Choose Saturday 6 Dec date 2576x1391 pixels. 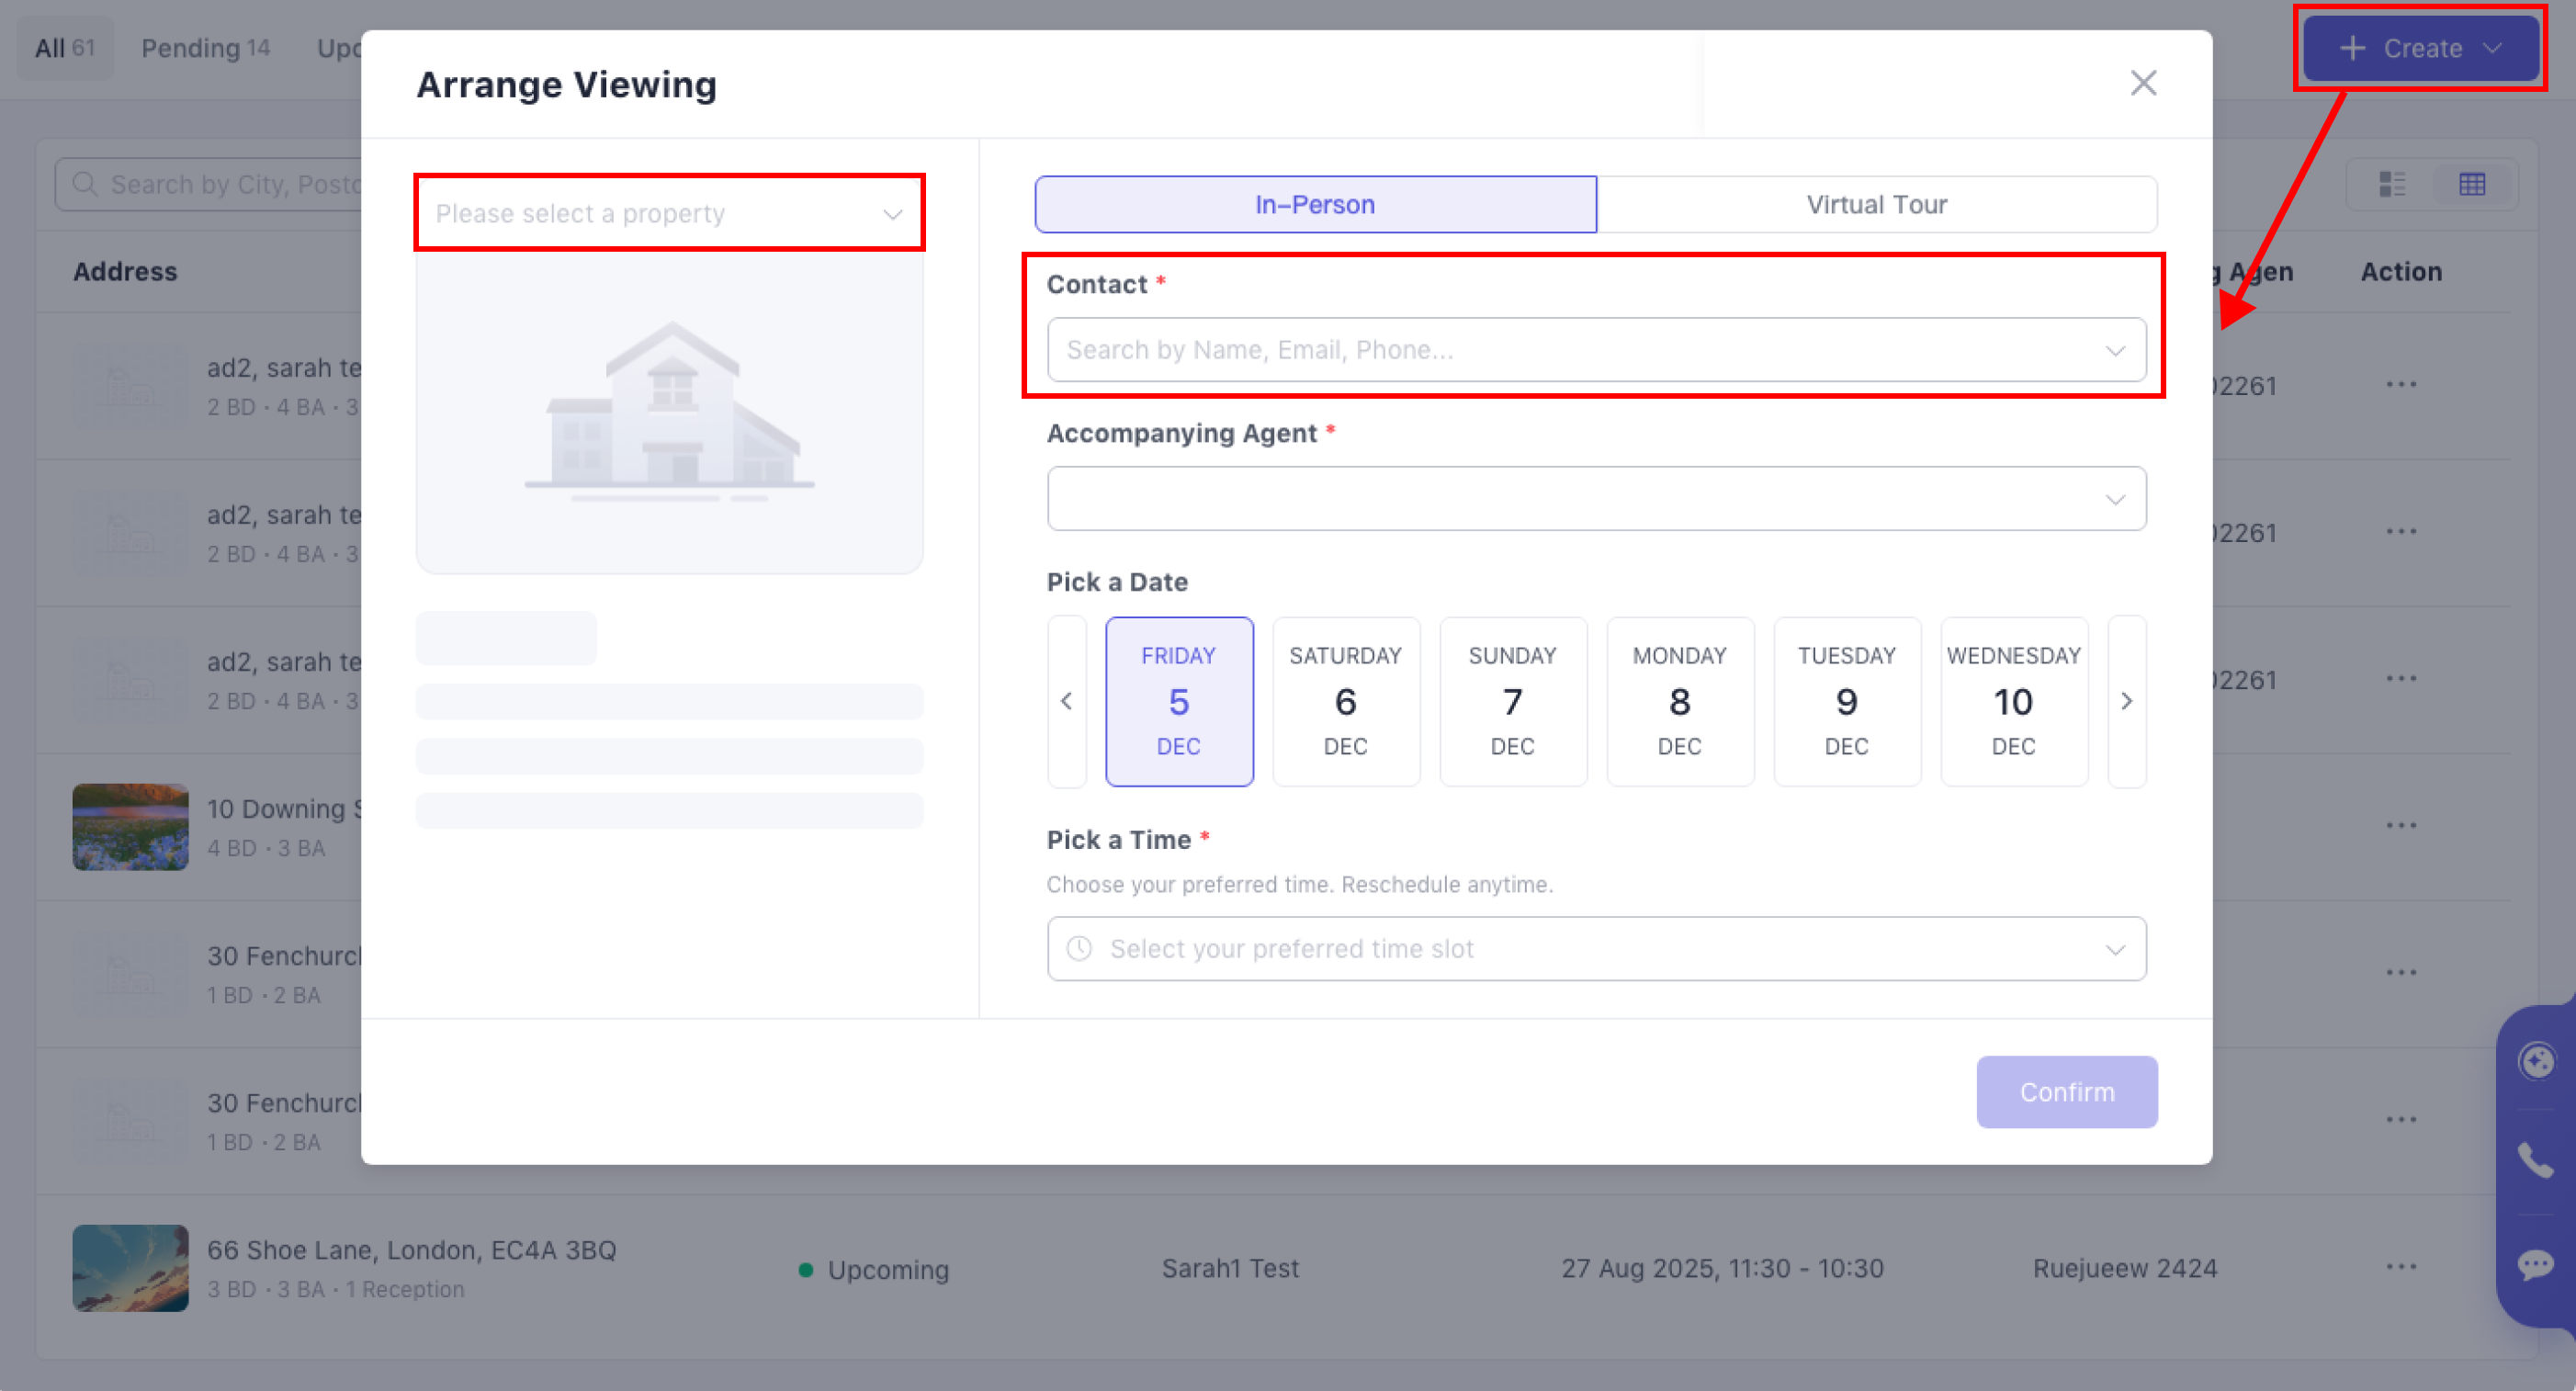pos(1345,701)
